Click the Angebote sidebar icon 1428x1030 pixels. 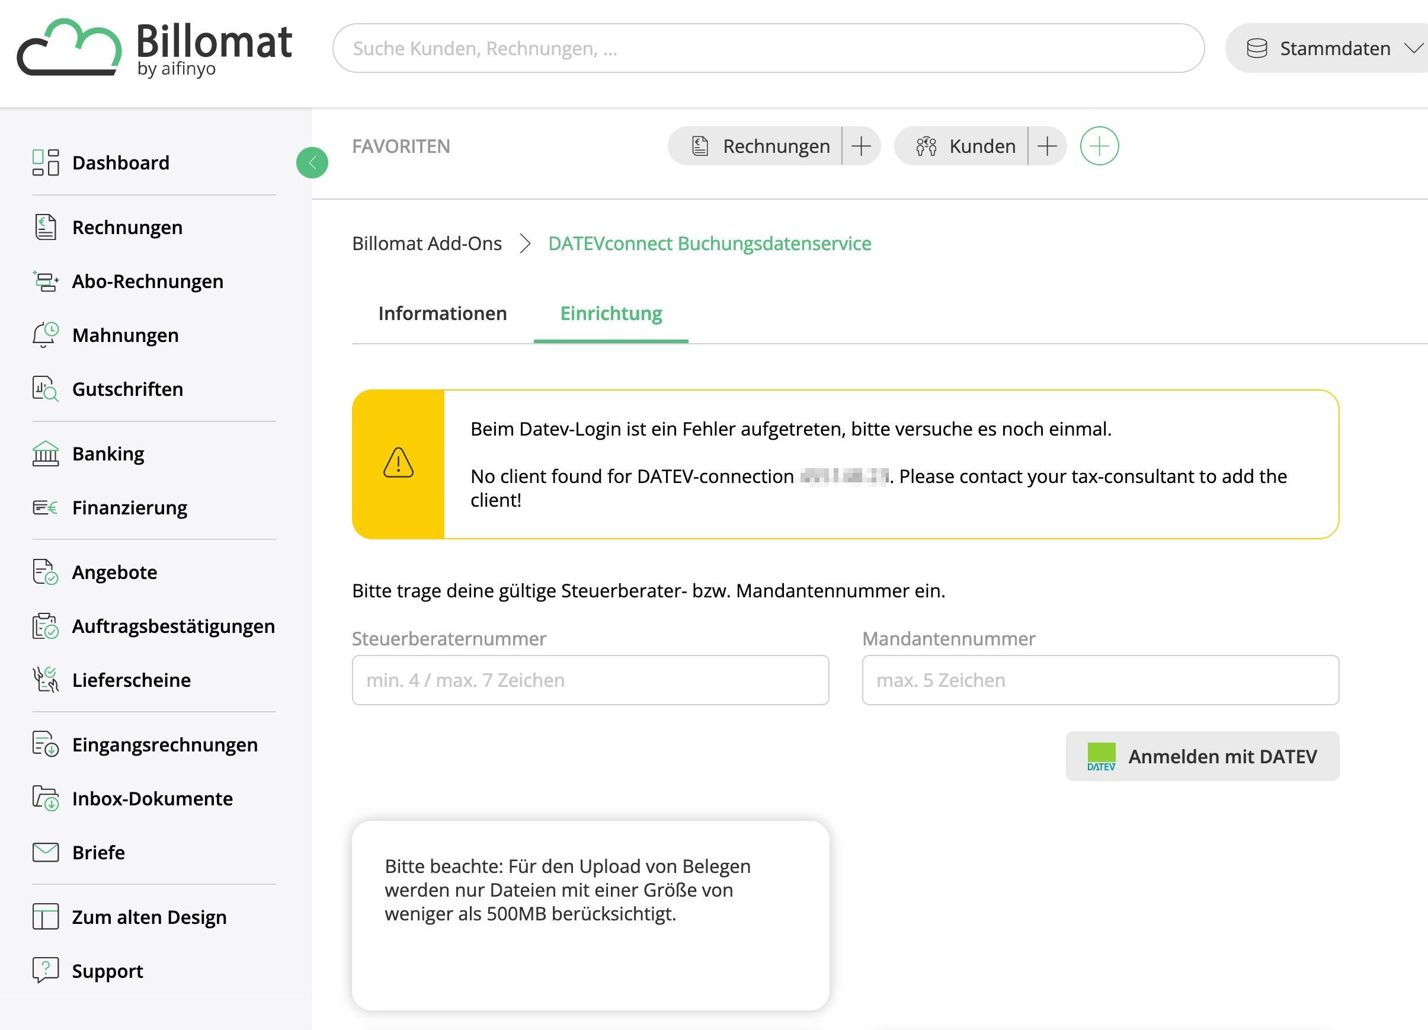coord(46,572)
